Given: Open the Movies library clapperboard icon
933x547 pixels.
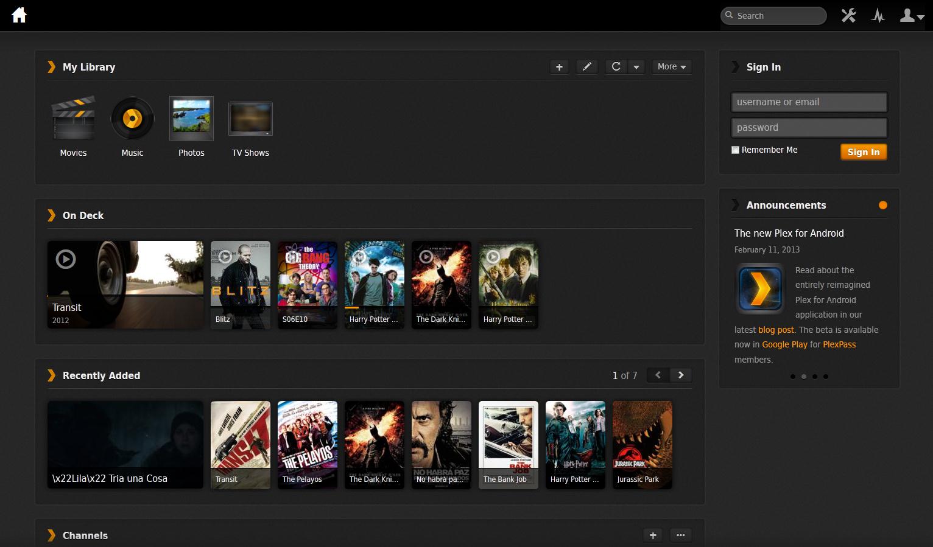Looking at the screenshot, I should pyautogui.click(x=73, y=119).
